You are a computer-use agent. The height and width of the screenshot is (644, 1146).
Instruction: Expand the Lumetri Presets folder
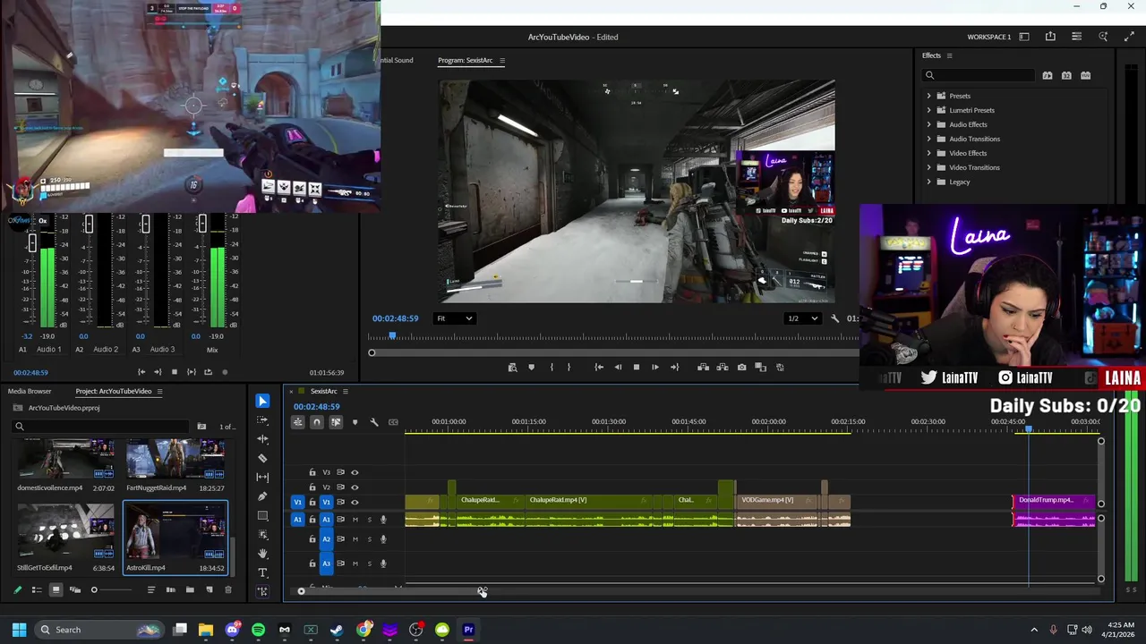point(928,110)
